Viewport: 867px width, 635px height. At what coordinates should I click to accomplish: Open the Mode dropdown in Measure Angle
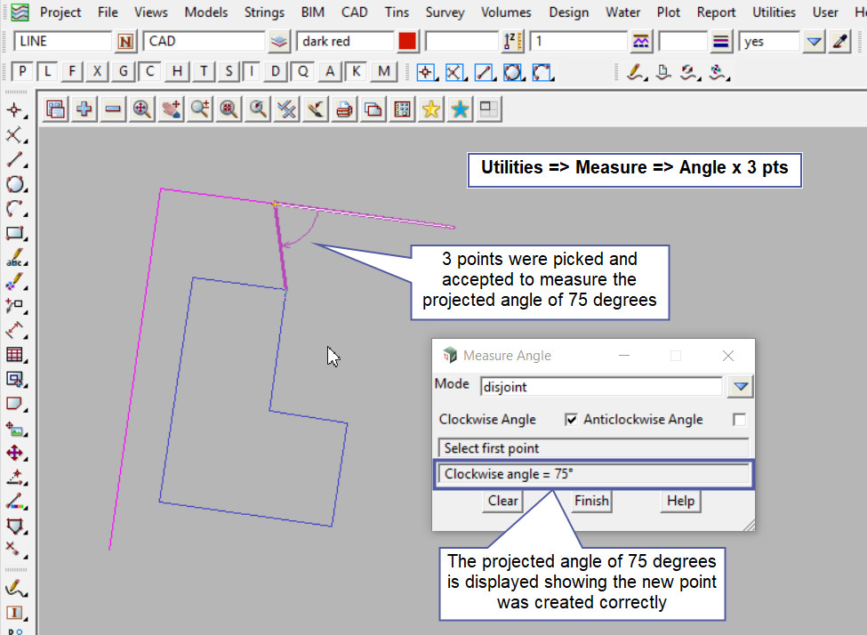[x=741, y=387]
